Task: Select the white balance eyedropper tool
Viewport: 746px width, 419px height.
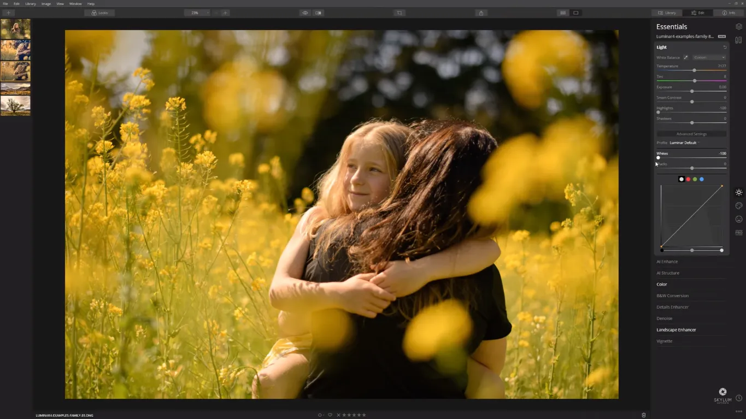Action: tap(686, 57)
